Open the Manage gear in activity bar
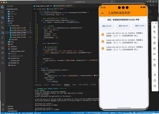This screenshot has height=114, width=159. [x=3, y=110]
